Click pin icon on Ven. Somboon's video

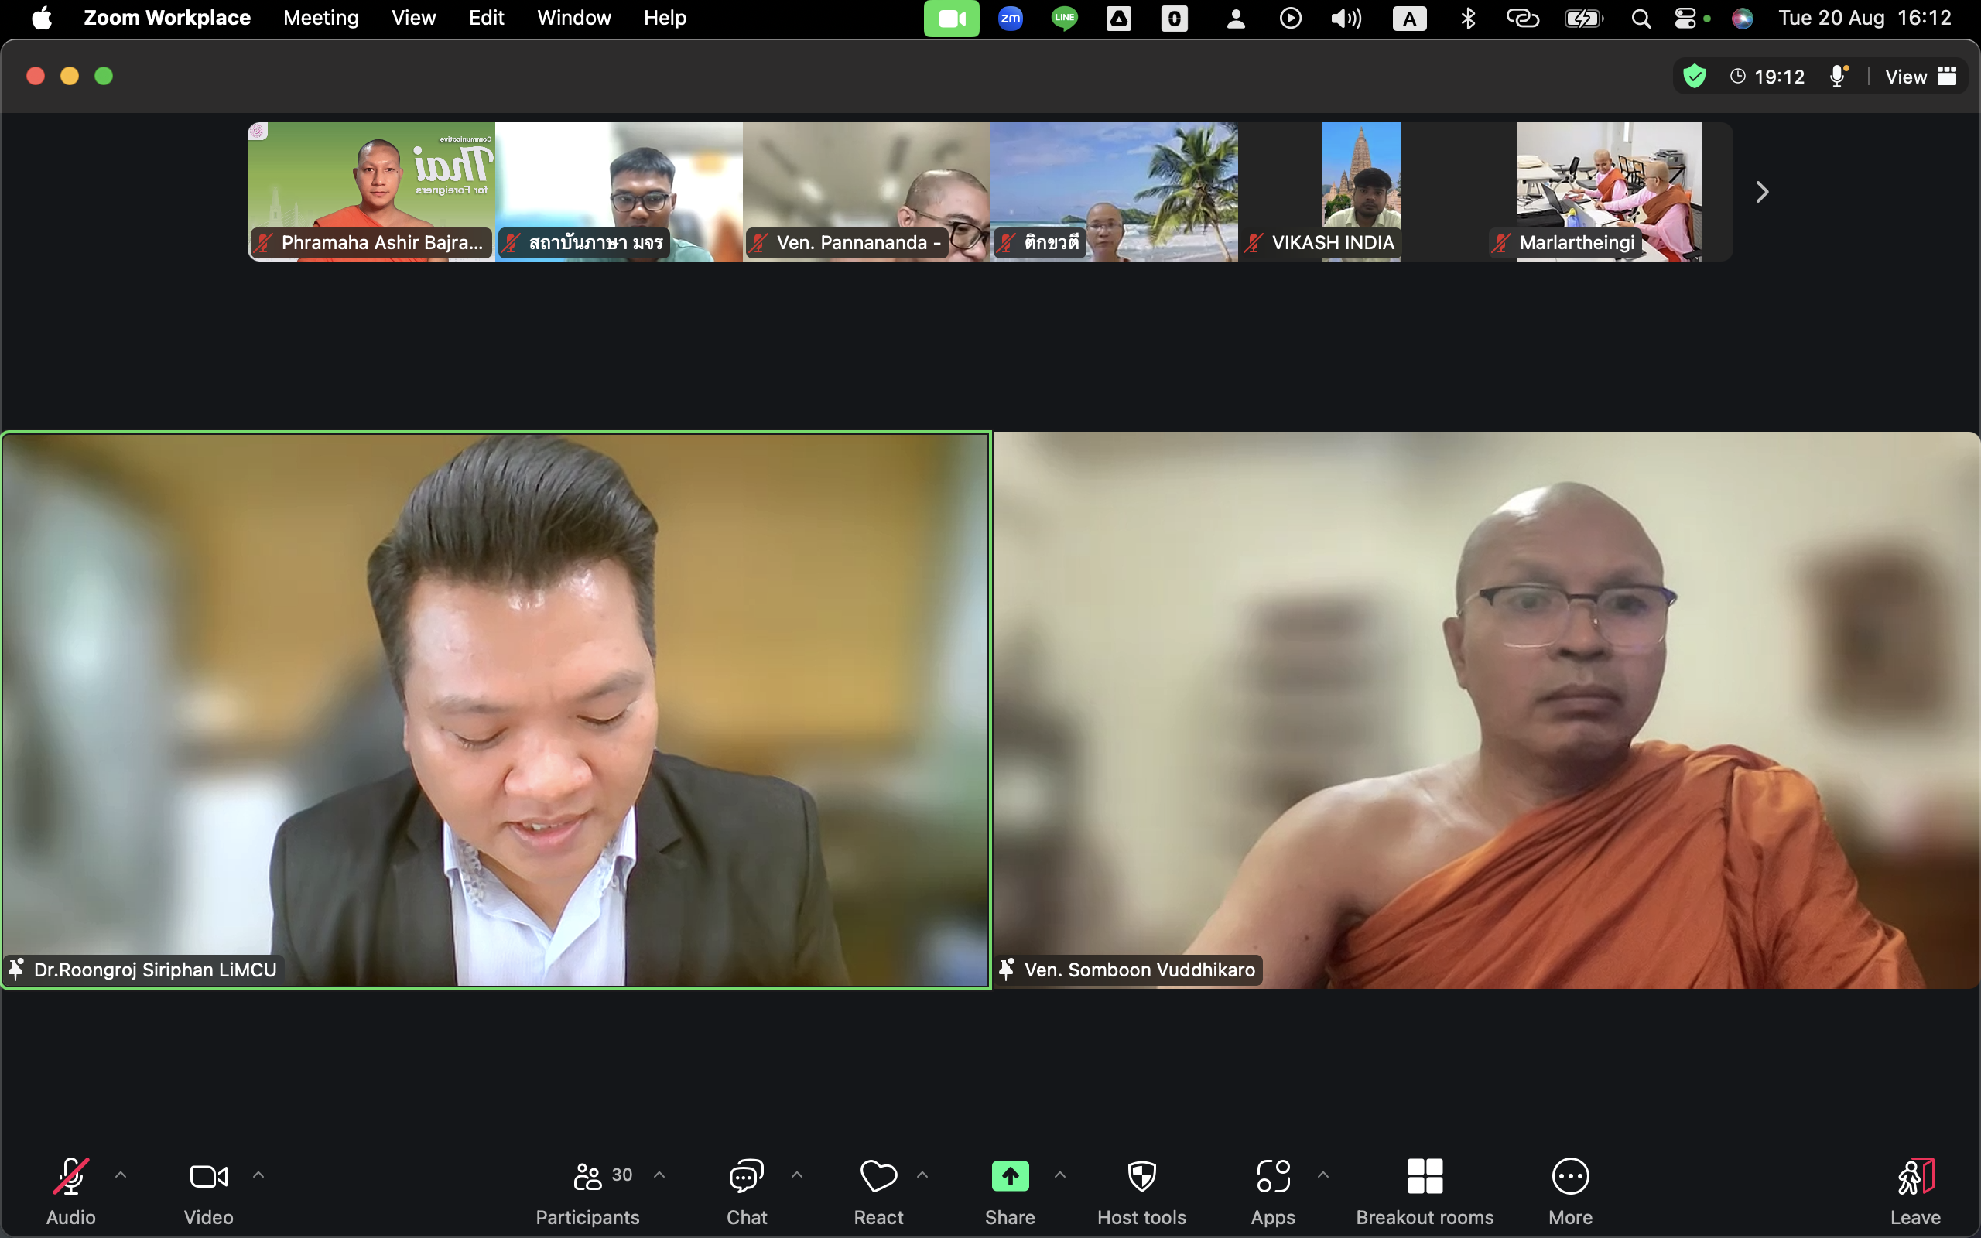[1007, 970]
